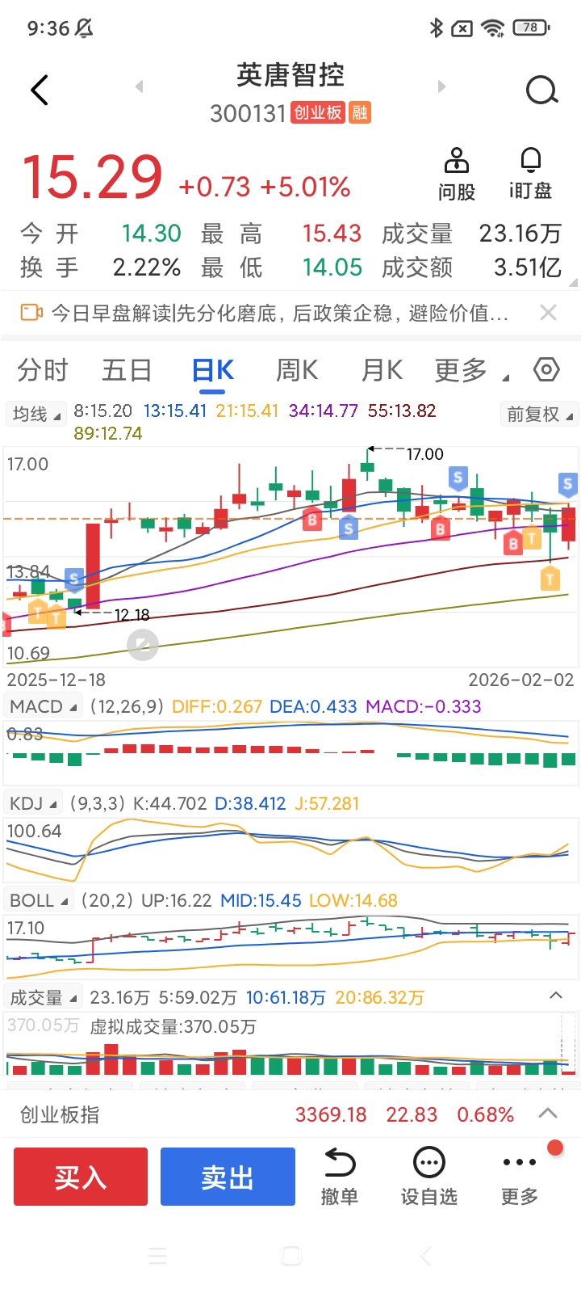The height and width of the screenshot is (1293, 581).
Task: Tap the 创业板指 index label
Action: (60, 1114)
